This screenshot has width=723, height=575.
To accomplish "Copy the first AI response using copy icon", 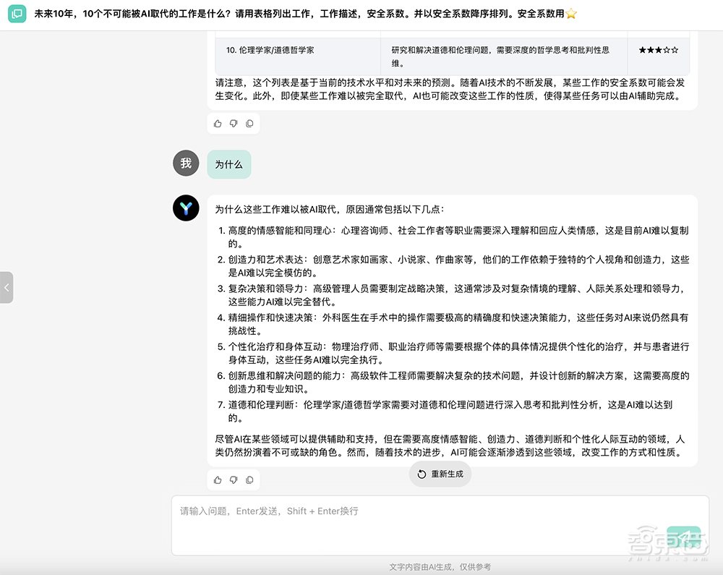I will click(249, 123).
